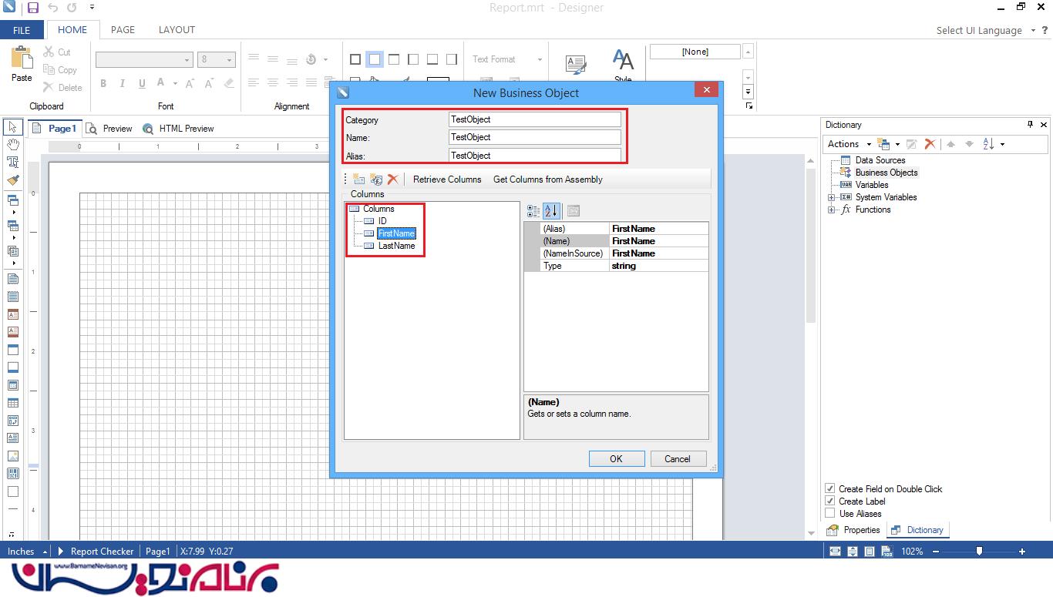
Task: Toggle the Create Label checkbox
Action: tap(830, 501)
